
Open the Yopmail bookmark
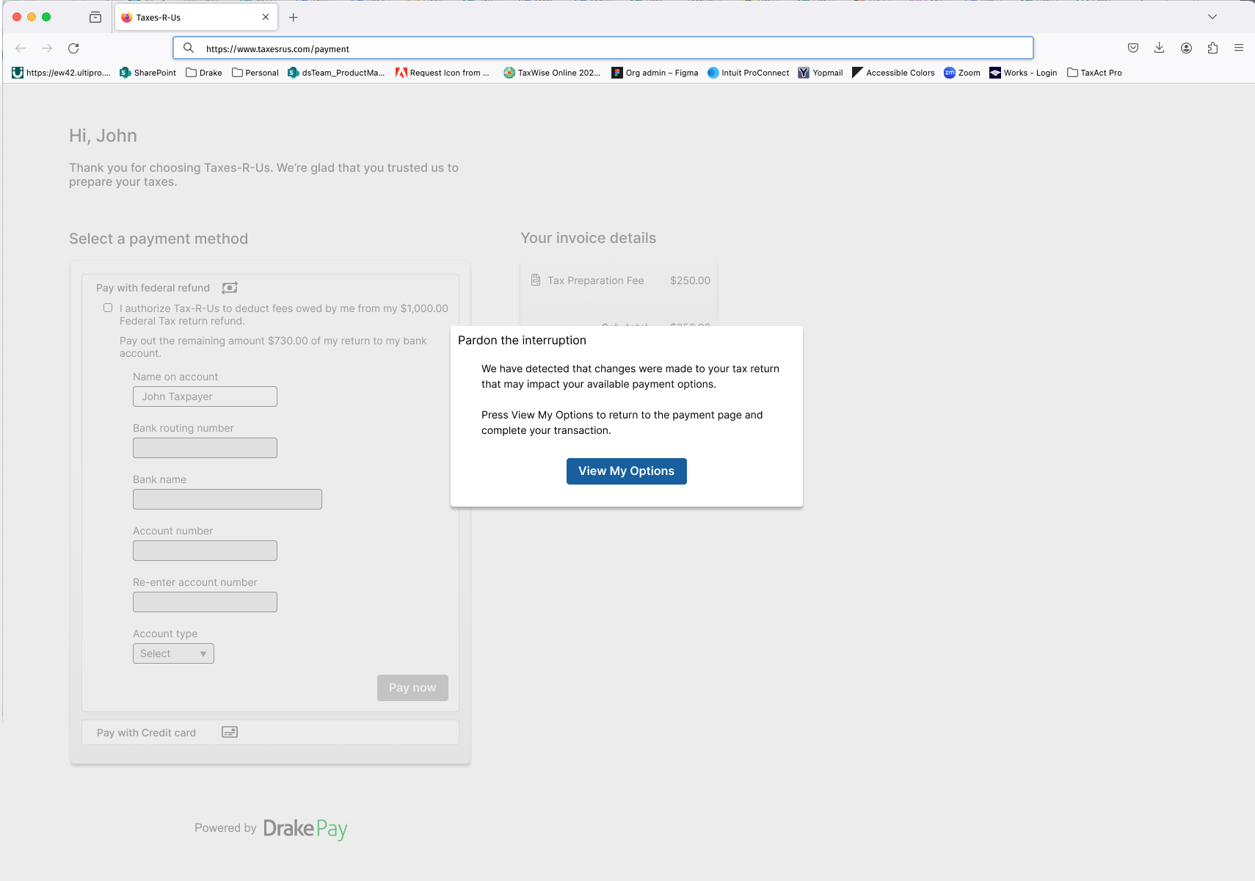(x=821, y=73)
